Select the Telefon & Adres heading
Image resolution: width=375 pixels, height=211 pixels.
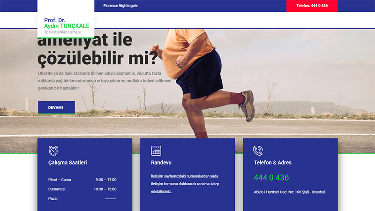click(272, 163)
